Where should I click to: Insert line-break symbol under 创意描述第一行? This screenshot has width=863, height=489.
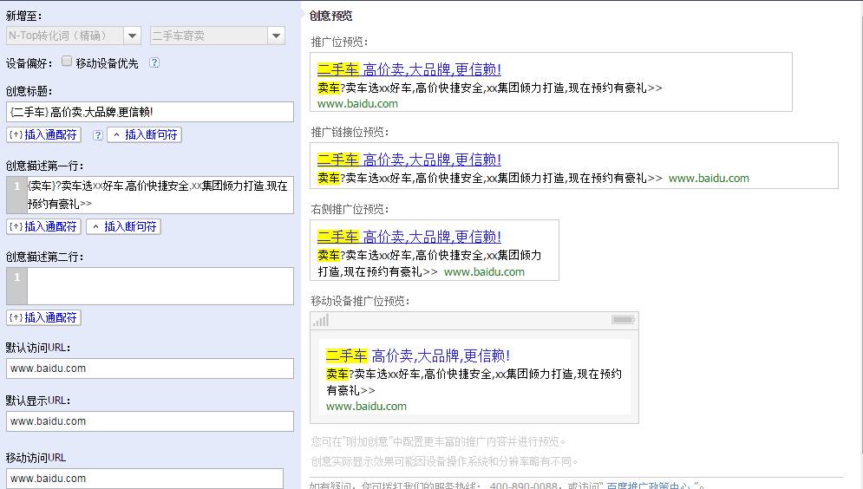pyautogui.click(x=123, y=226)
